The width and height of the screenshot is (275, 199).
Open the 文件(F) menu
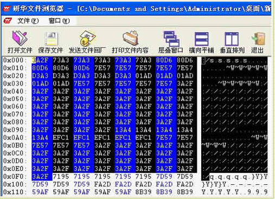coord(28,21)
